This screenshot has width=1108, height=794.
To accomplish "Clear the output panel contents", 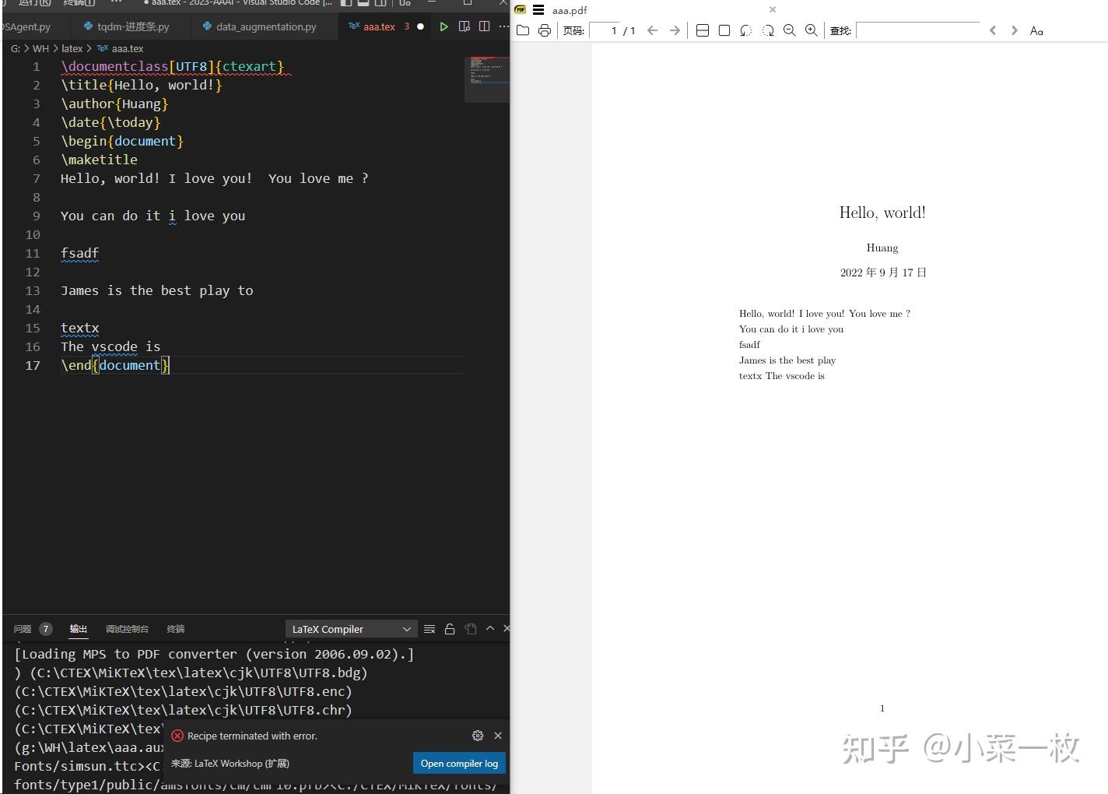I will (x=430, y=628).
